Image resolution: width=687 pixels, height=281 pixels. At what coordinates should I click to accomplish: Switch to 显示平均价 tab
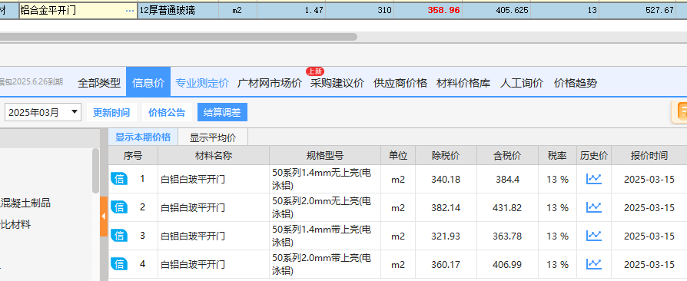click(213, 137)
